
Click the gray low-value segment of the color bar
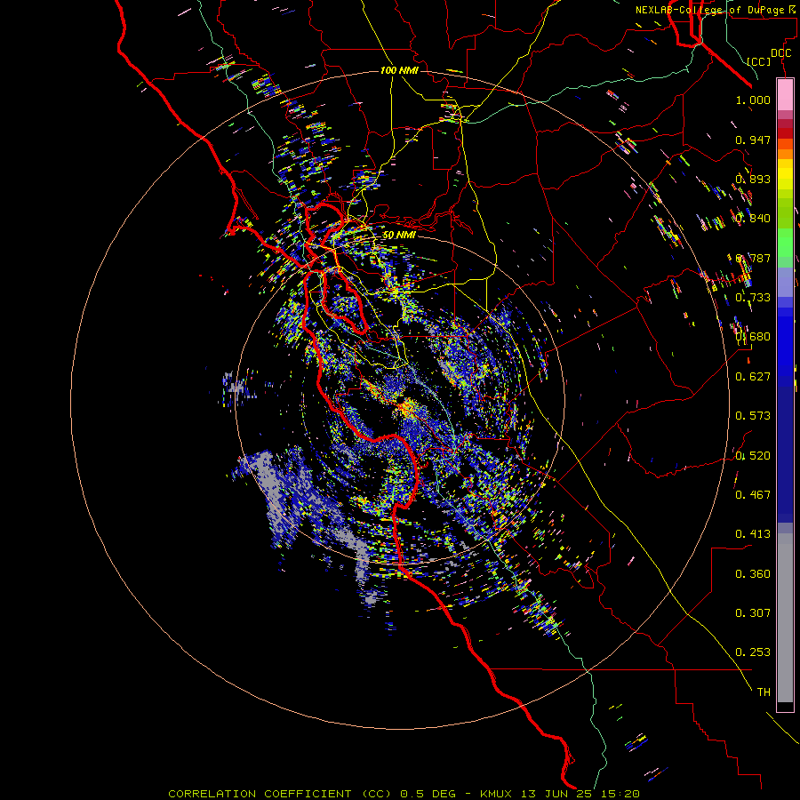[785, 618]
